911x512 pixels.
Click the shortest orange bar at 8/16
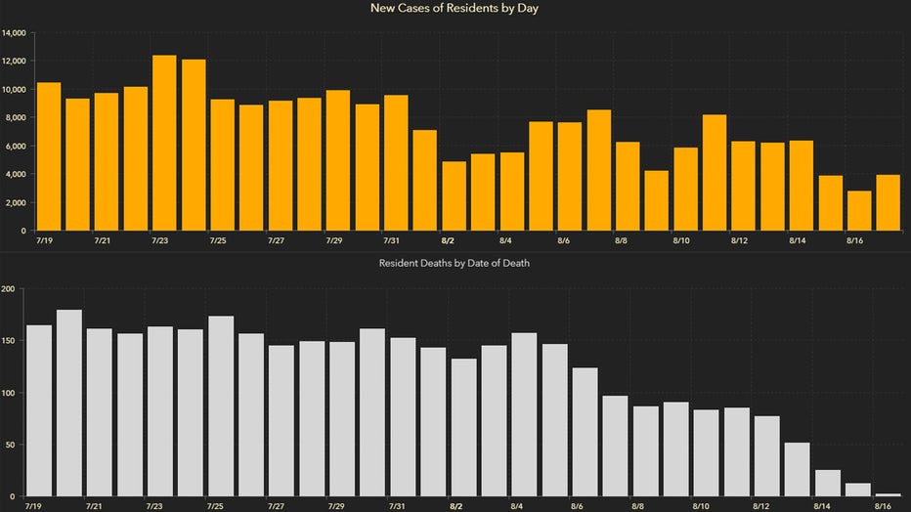859,210
